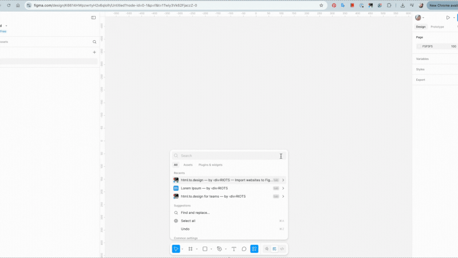This screenshot has height=258, width=458.
Task: Open the Google Translate extension icon
Action: point(343,5)
